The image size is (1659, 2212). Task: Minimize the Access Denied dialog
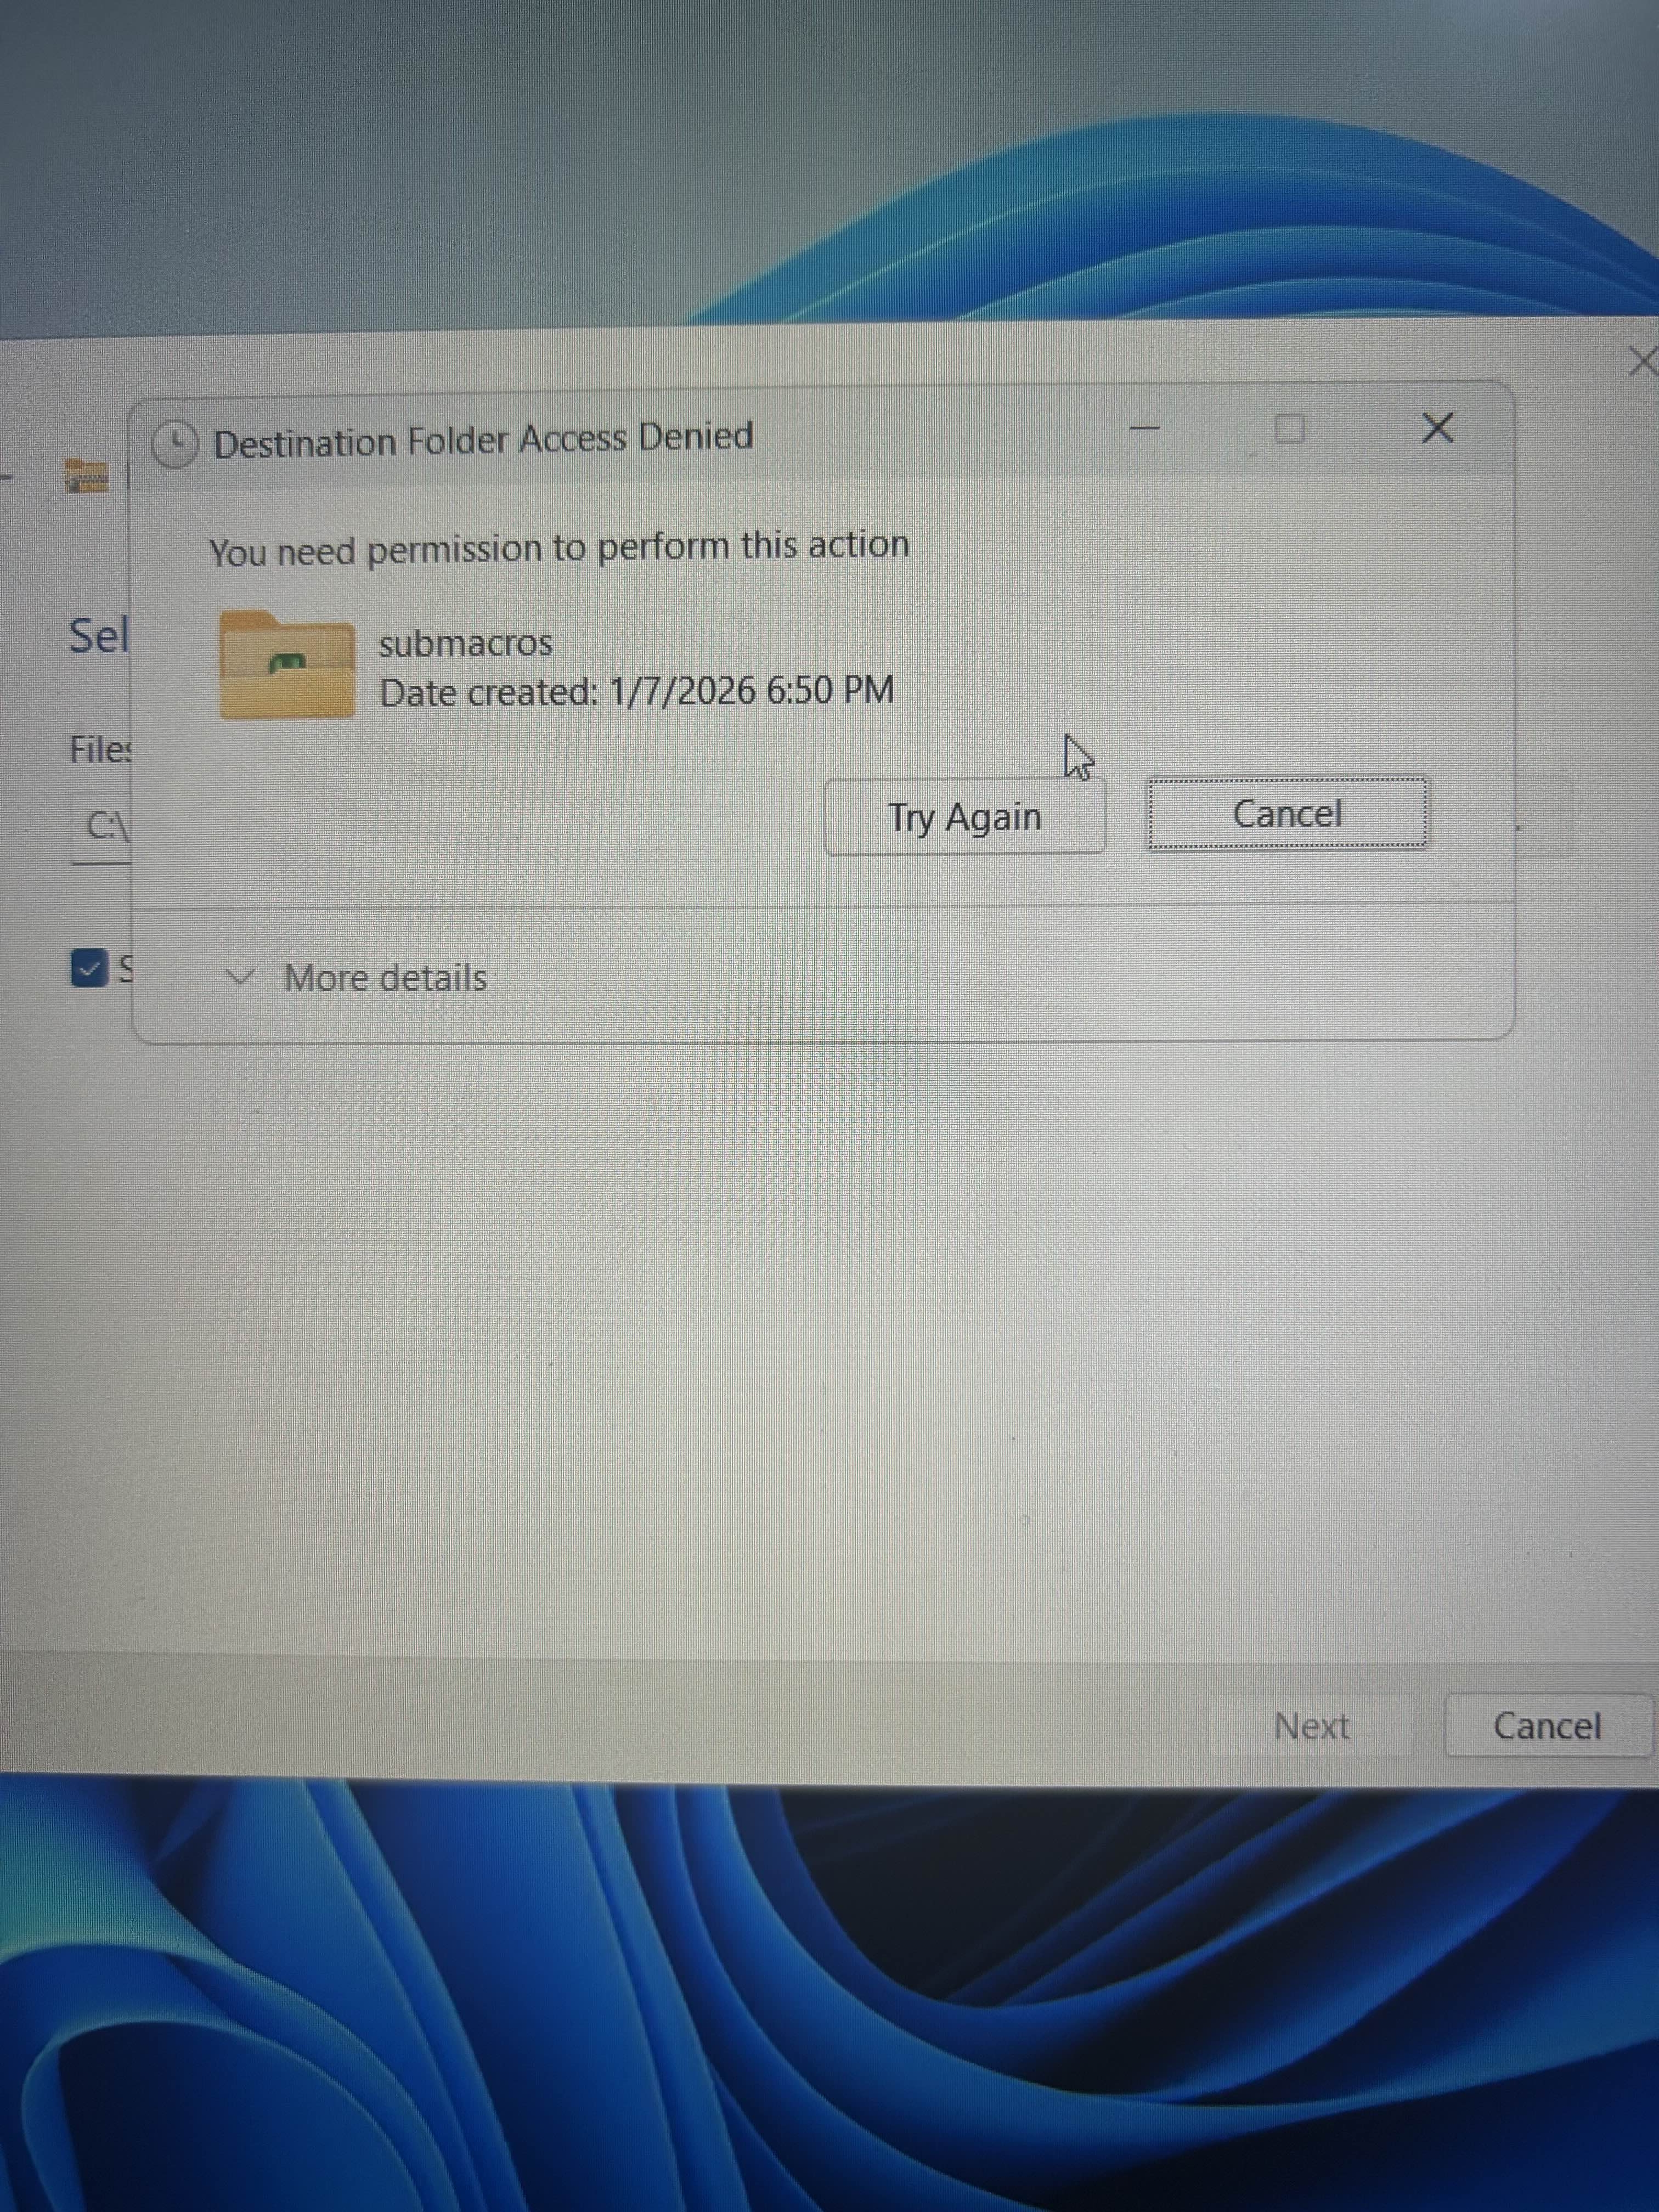pyautogui.click(x=1145, y=429)
